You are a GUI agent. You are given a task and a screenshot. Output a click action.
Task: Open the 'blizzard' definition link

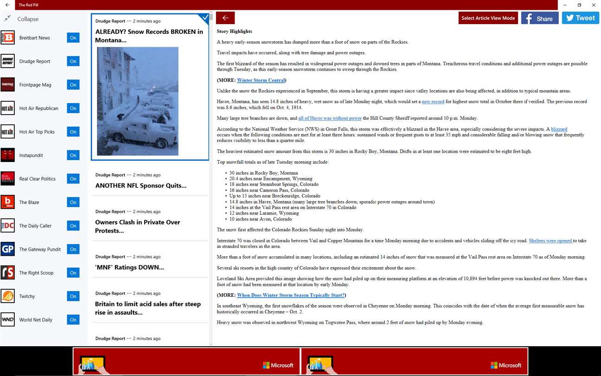pos(559,129)
